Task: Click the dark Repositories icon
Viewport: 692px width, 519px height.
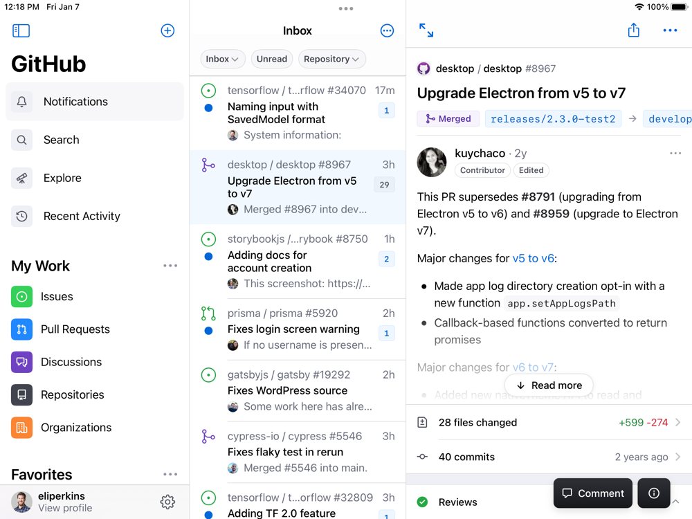Action: 21,394
